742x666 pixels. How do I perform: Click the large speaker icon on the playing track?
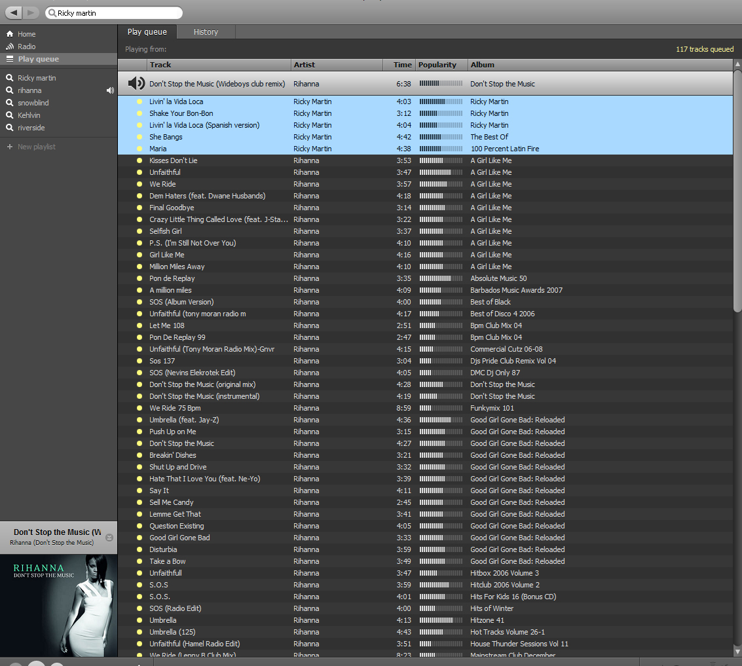click(136, 83)
